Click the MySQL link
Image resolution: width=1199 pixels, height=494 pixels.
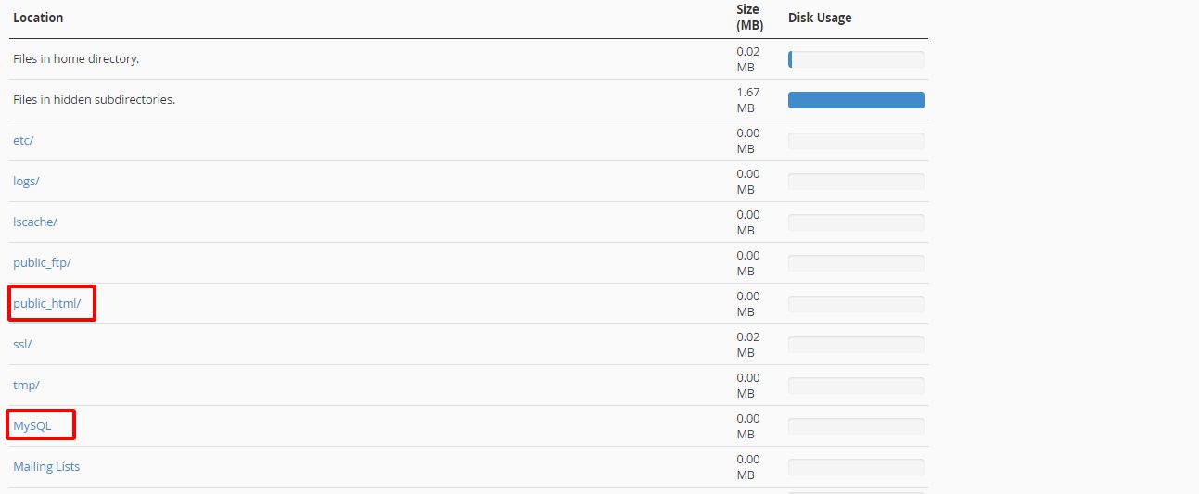point(32,426)
